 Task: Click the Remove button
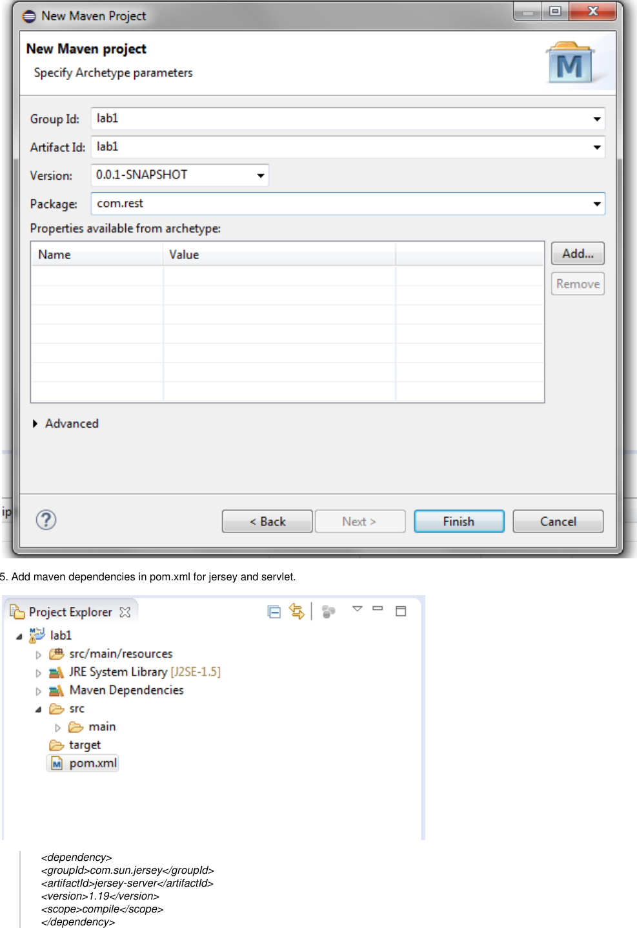(x=578, y=284)
